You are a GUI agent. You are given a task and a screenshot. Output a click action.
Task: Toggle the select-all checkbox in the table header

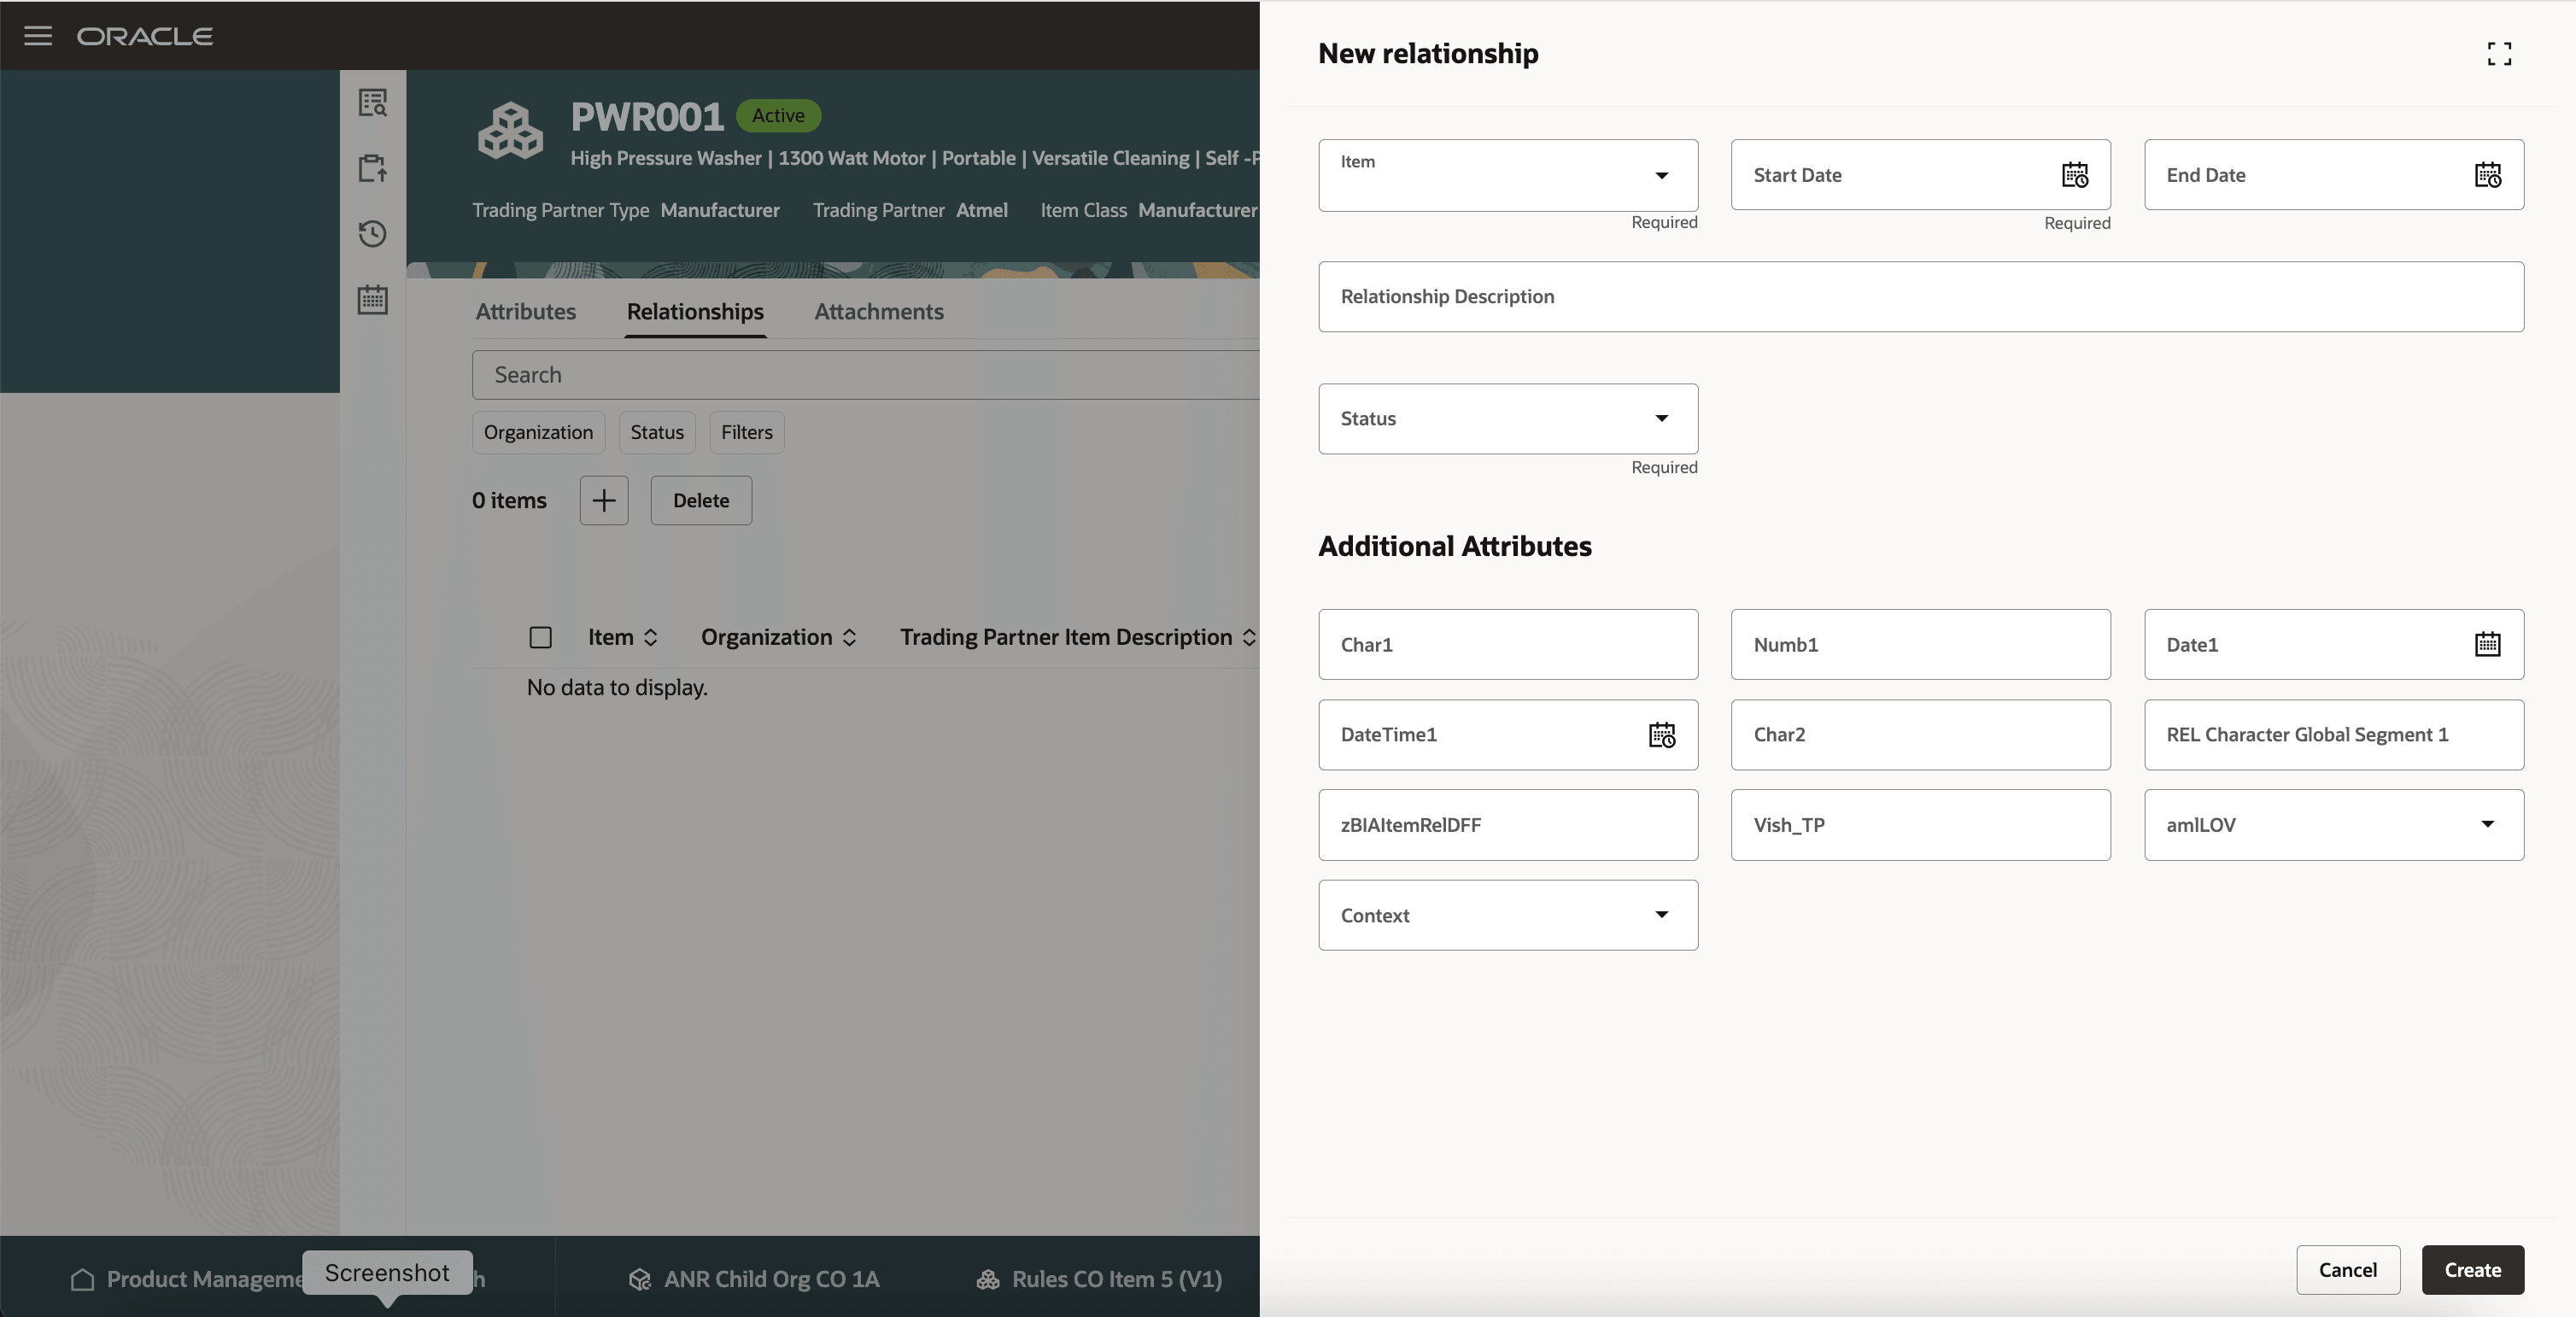click(540, 637)
